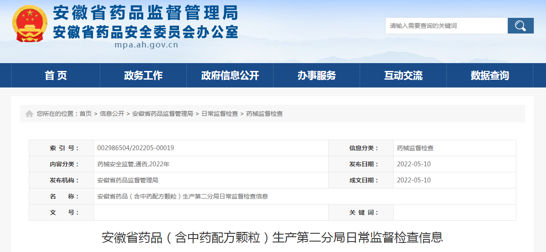The width and height of the screenshot is (546, 252).
Task: Click the large article heading 安徽省药品…检查信息
Action: [273, 238]
